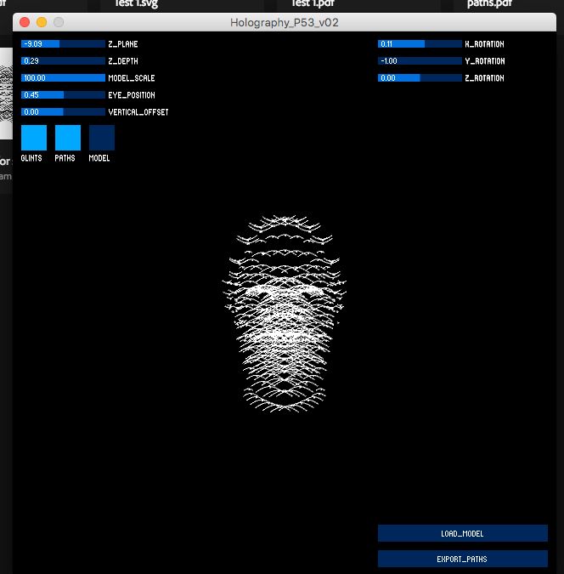Image resolution: width=564 pixels, height=574 pixels.
Task: Click the LOAD_MODEL button
Action: pos(463,533)
